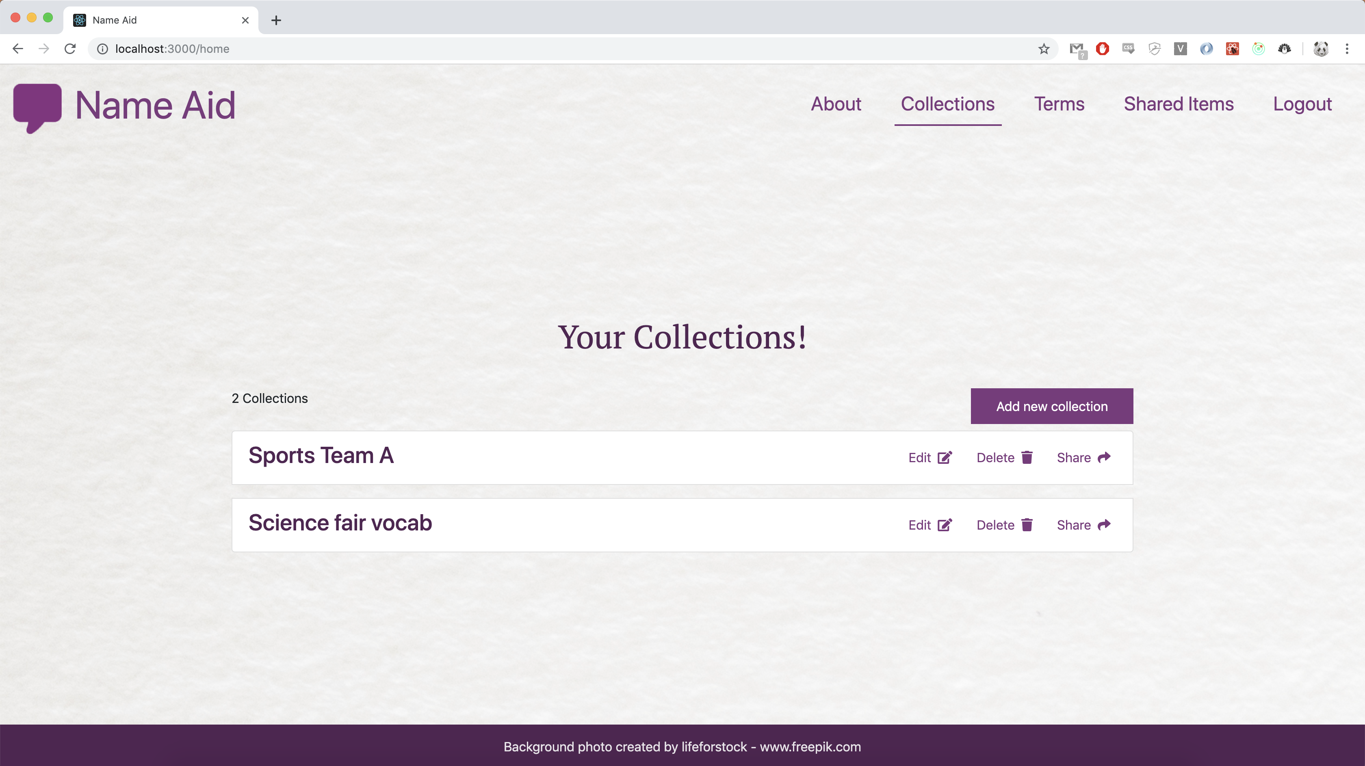Bookmark this page with the star icon

tap(1043, 49)
